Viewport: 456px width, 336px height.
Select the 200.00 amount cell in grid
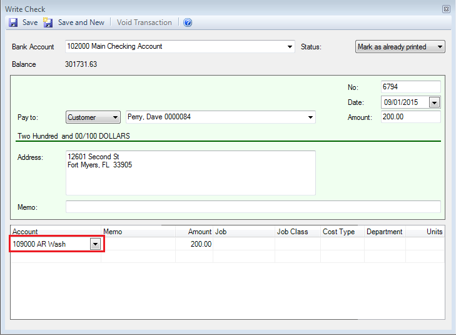[x=194, y=244]
